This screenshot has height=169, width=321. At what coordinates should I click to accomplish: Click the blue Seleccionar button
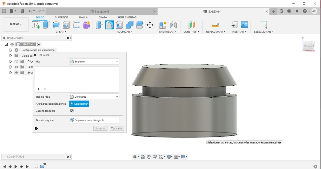[x=79, y=104]
